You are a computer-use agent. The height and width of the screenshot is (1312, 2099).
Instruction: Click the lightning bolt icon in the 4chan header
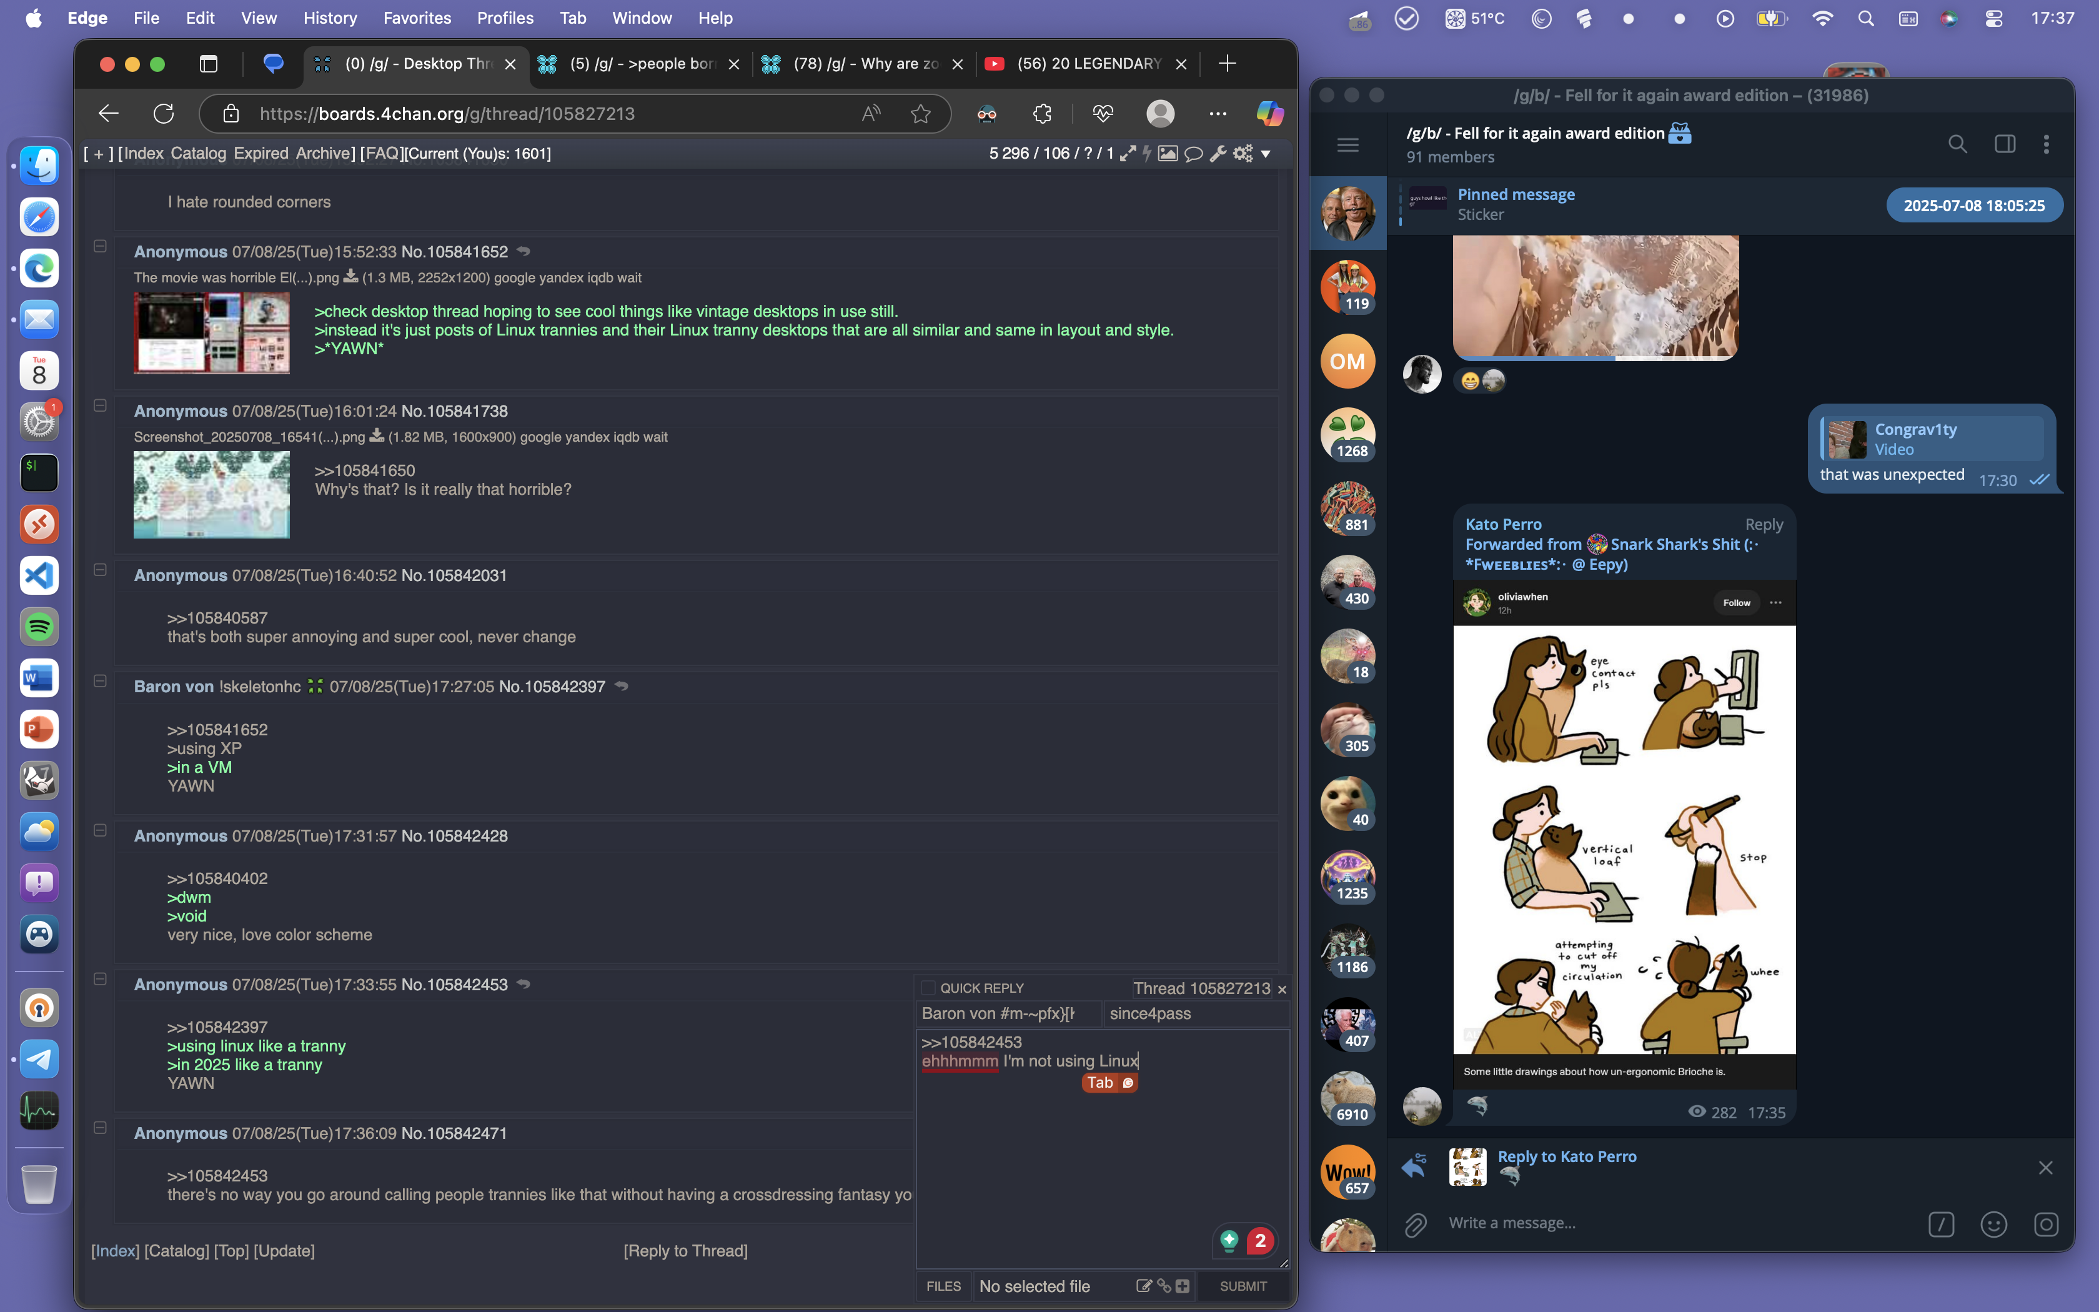[1147, 154]
